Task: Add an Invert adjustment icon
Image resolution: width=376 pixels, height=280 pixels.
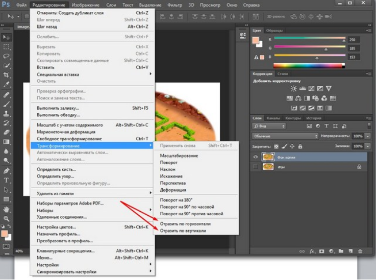Action: [x=294, y=108]
